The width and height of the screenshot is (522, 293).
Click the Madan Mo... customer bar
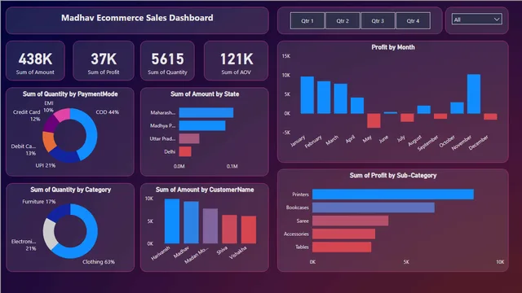[x=210, y=226]
